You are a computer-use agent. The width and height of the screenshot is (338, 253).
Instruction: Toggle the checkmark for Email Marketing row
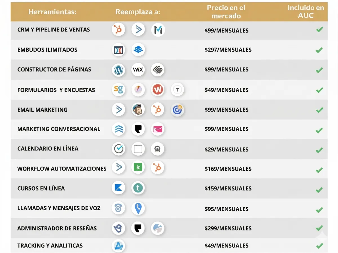(319, 110)
